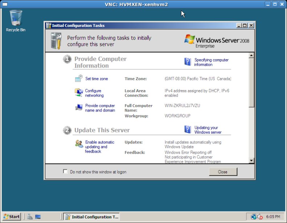This screenshot has width=287, height=223.
Task: Click the Set time zone clock icon
Action: pos(79,78)
